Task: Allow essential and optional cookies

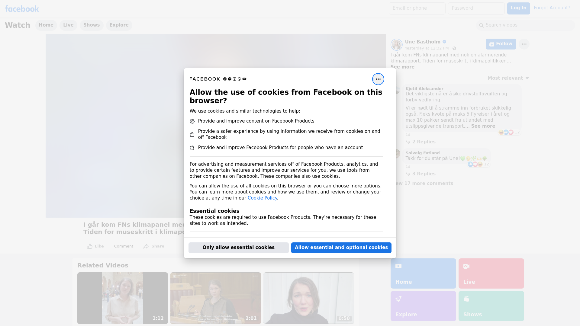Action: pos(341,248)
